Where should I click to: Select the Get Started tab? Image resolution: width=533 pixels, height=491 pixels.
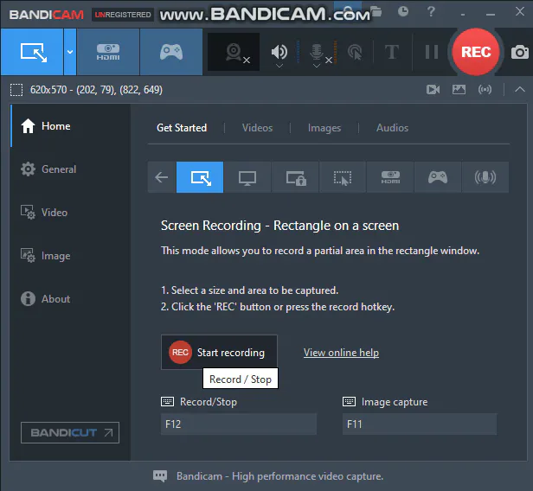[182, 128]
